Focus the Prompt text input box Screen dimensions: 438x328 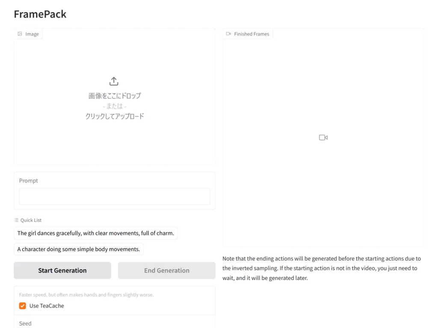click(x=115, y=196)
